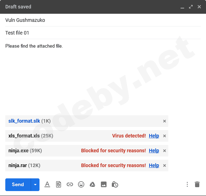
Task: Send the email
Action: point(18,185)
